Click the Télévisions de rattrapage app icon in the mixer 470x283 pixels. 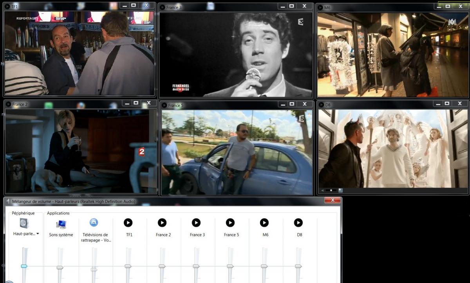(94, 223)
